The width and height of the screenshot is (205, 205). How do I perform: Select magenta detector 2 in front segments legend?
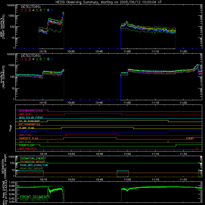tap(26, 10)
